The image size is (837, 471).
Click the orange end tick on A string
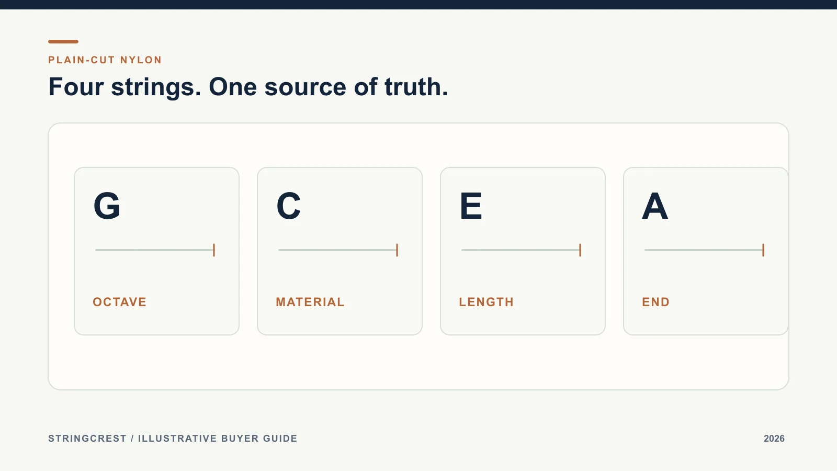coord(763,250)
